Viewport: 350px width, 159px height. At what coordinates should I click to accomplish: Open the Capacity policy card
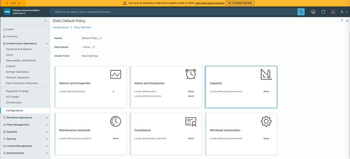241,87
